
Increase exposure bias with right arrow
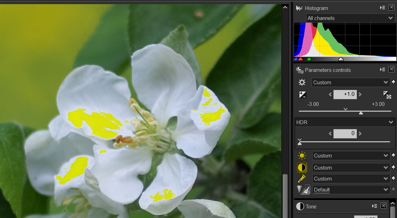[x=360, y=95]
